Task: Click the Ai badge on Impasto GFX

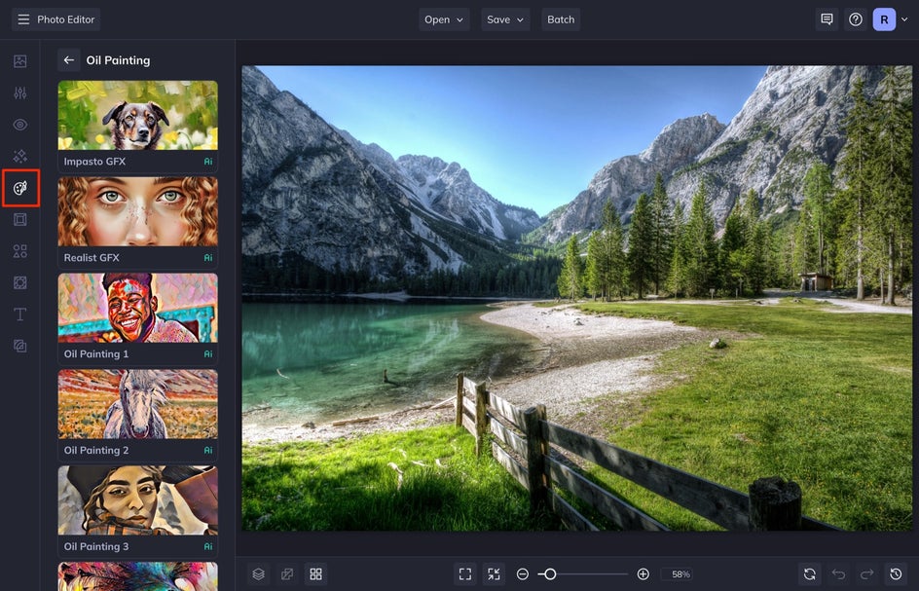Action: click(208, 162)
